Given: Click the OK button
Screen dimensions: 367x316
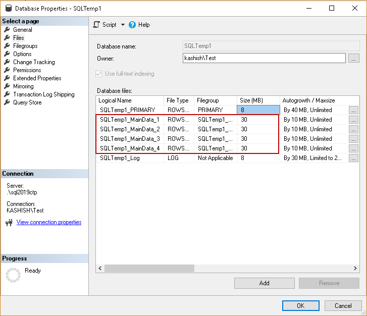Looking at the screenshot, I should (301, 306).
